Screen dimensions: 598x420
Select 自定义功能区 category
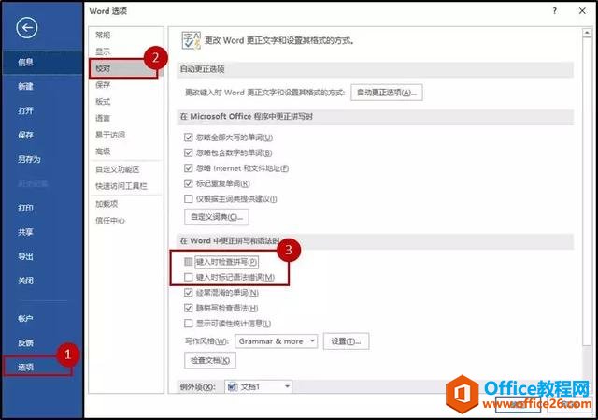point(118,169)
